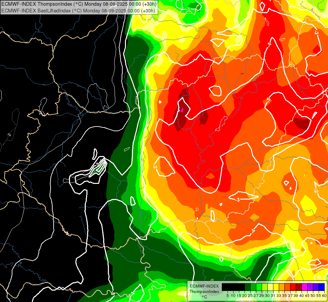Click the BestLiftedIndex title line at top
This screenshot has height=302, width=328.
tap(78, 11)
